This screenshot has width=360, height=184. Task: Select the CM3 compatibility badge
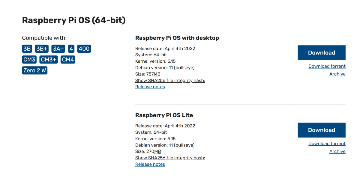pyautogui.click(x=29, y=60)
